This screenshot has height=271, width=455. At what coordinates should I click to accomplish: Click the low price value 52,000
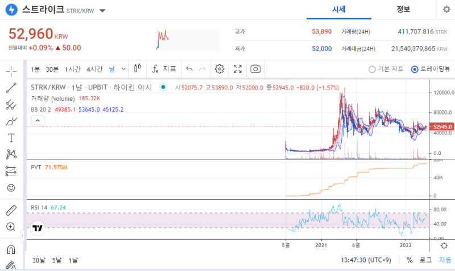point(321,48)
